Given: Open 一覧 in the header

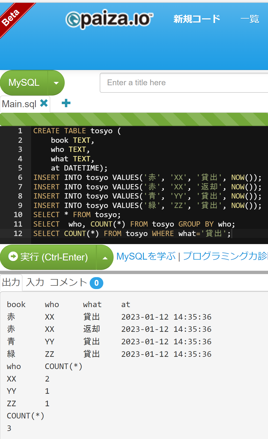Looking at the screenshot, I should point(250,19).
